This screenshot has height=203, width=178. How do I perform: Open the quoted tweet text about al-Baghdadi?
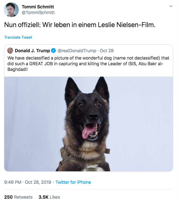[x=88, y=64]
